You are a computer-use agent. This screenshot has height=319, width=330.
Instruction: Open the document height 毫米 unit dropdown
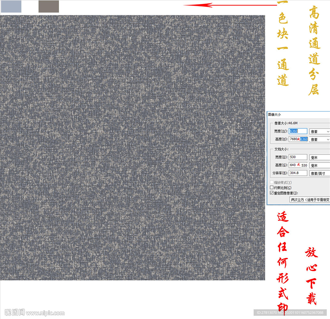319,165
